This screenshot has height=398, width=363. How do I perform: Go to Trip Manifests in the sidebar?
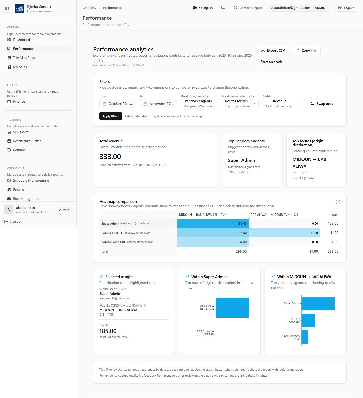(x=24, y=58)
